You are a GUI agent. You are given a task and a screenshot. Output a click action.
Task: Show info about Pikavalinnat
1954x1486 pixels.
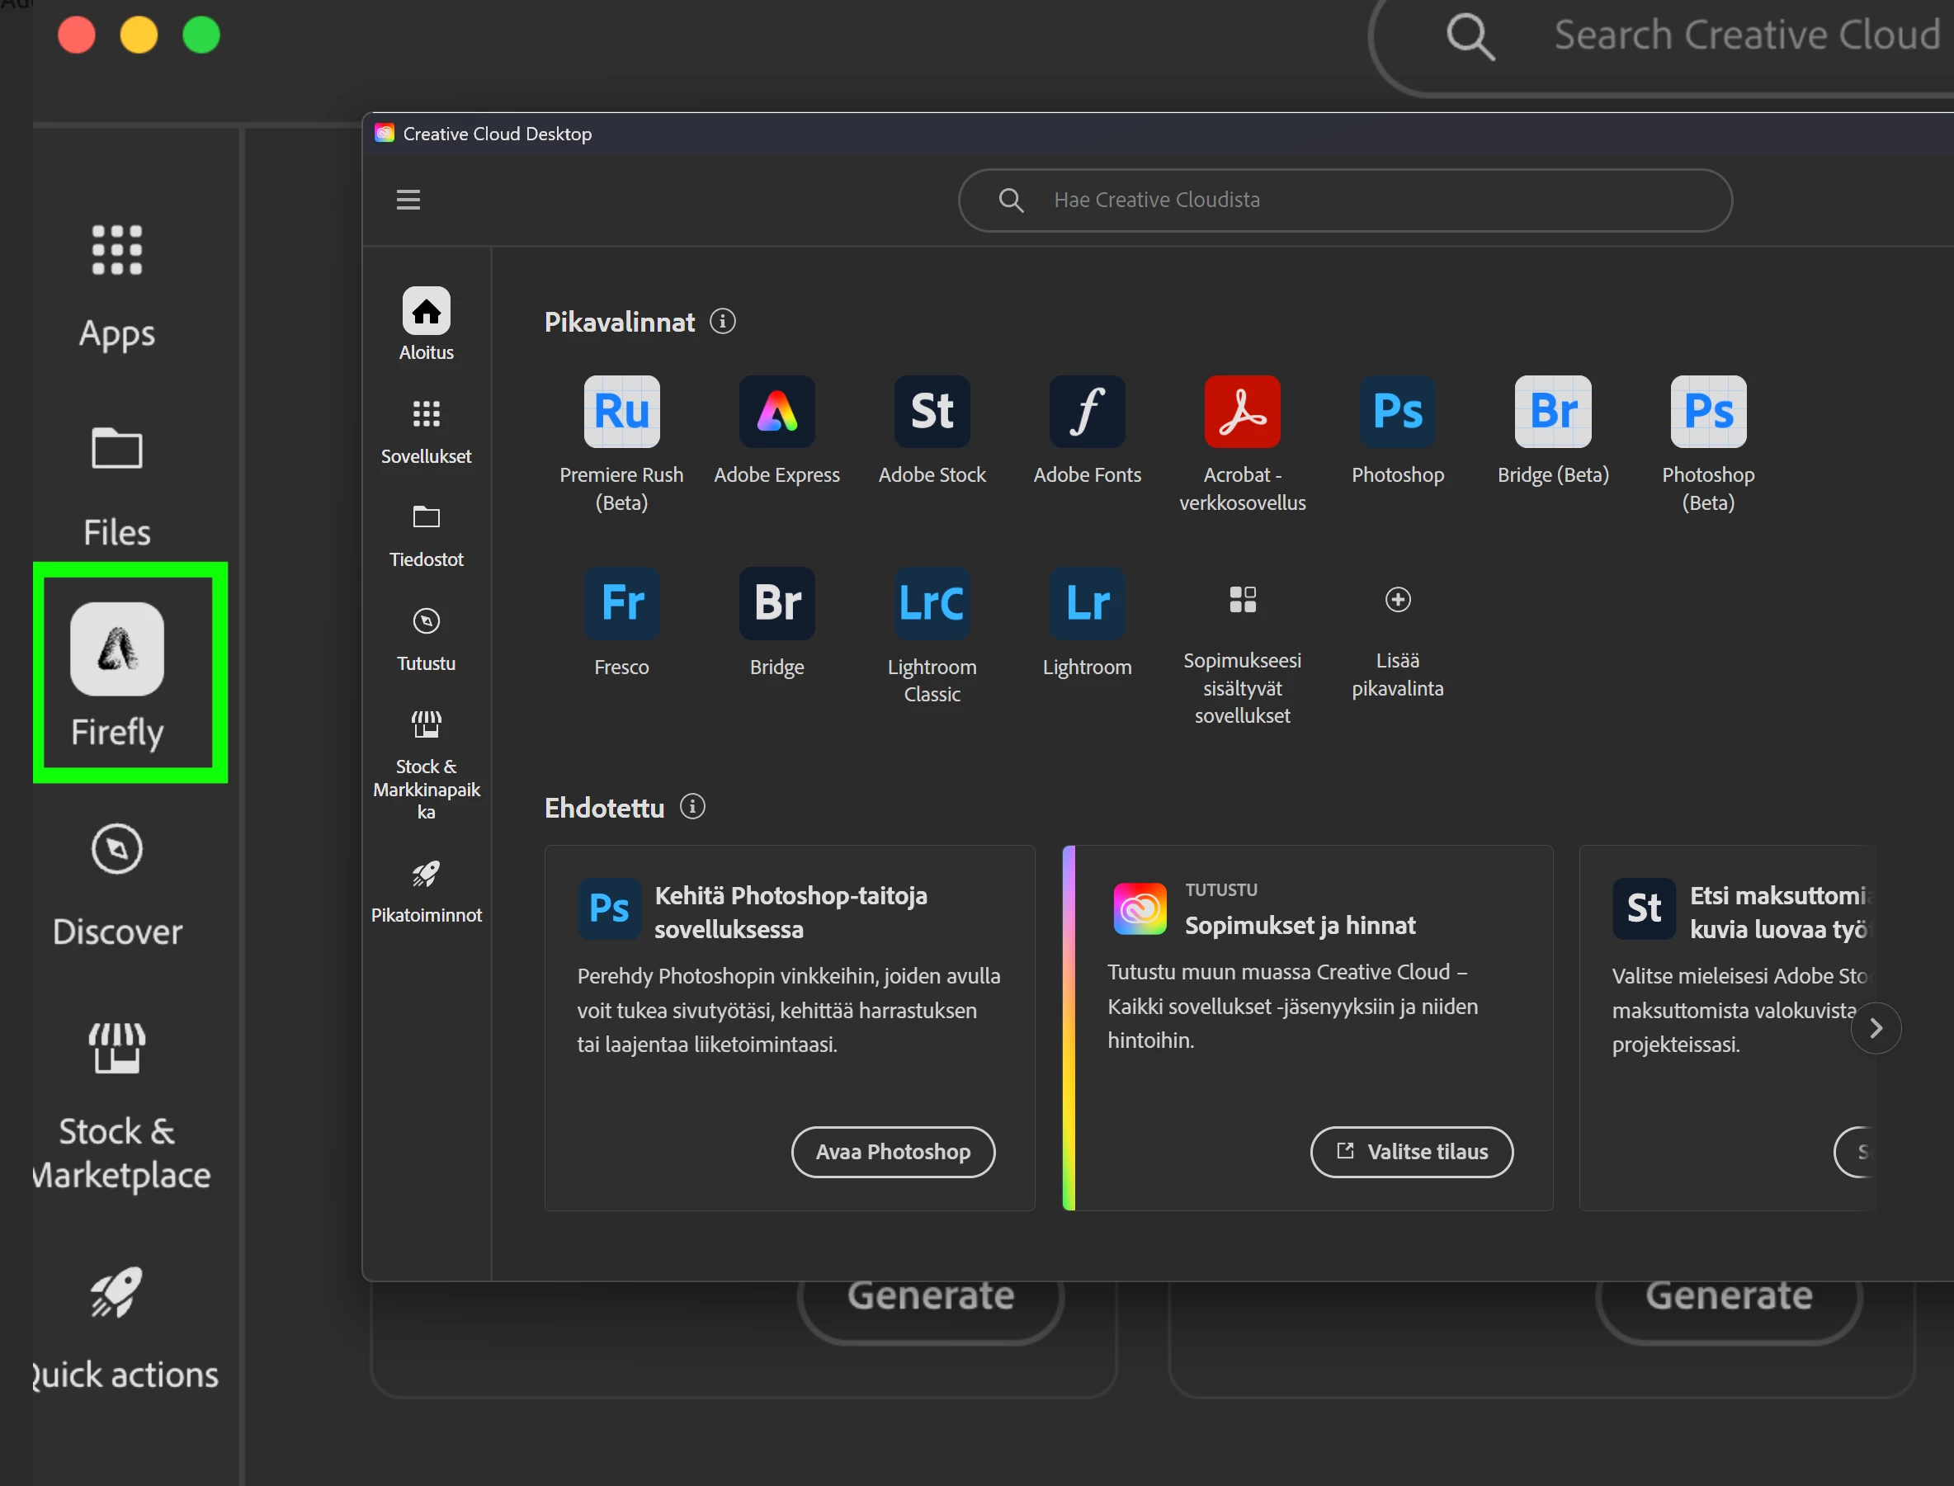click(x=723, y=321)
